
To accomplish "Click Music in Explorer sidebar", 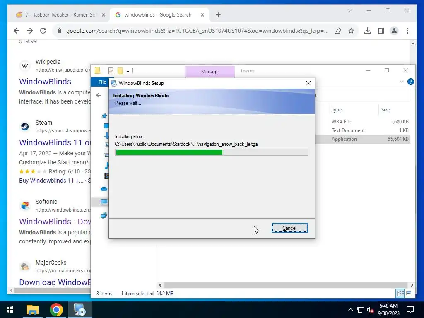I will point(107,166).
